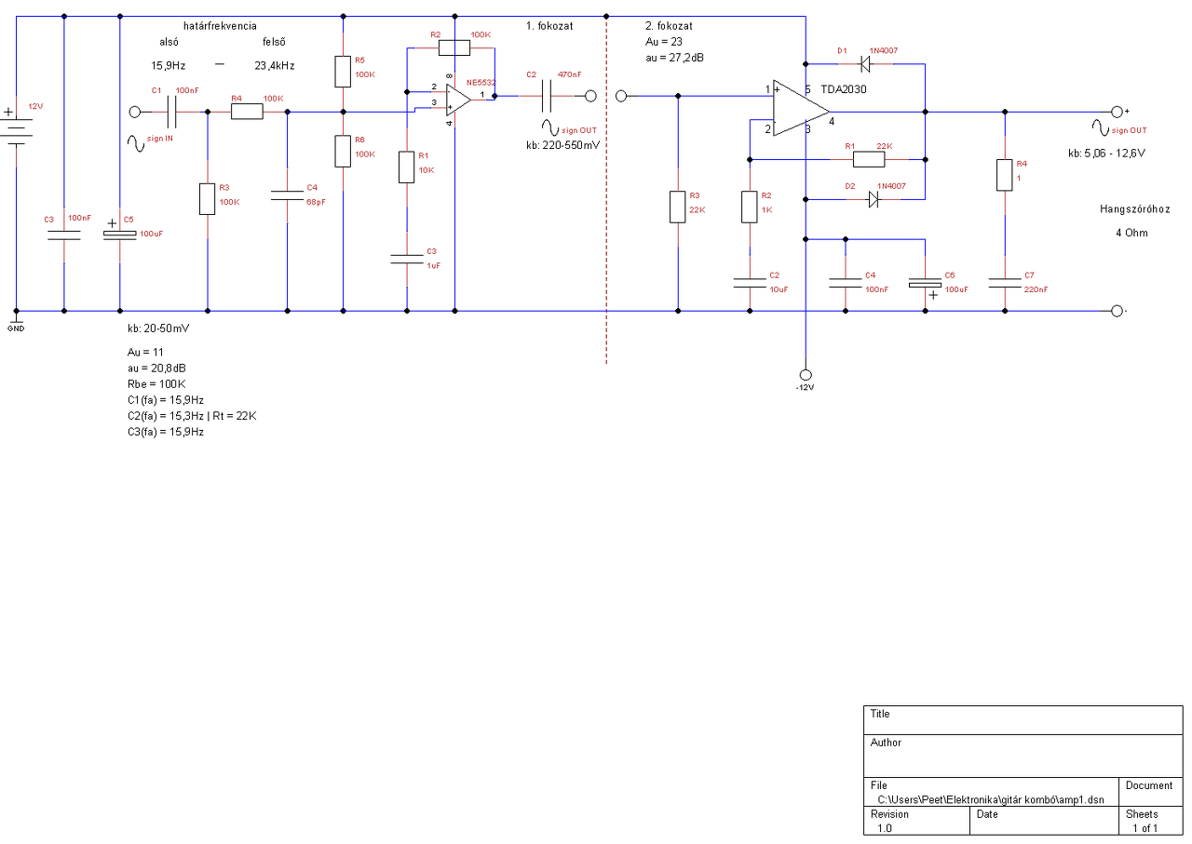
Task: Click the positive speaker output terminal
Action: click(x=1117, y=112)
